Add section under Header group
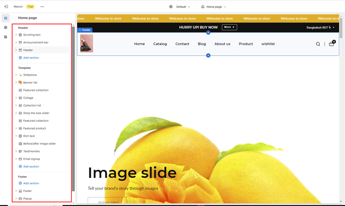The width and height of the screenshot is (345, 206). click(29, 57)
